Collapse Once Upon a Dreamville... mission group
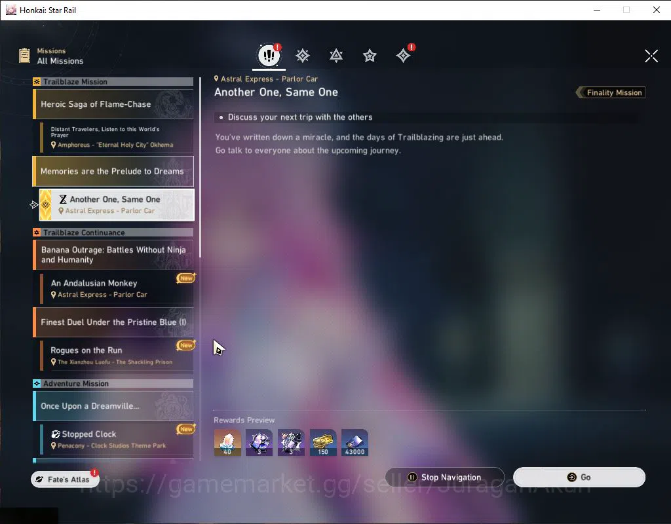 (113, 406)
